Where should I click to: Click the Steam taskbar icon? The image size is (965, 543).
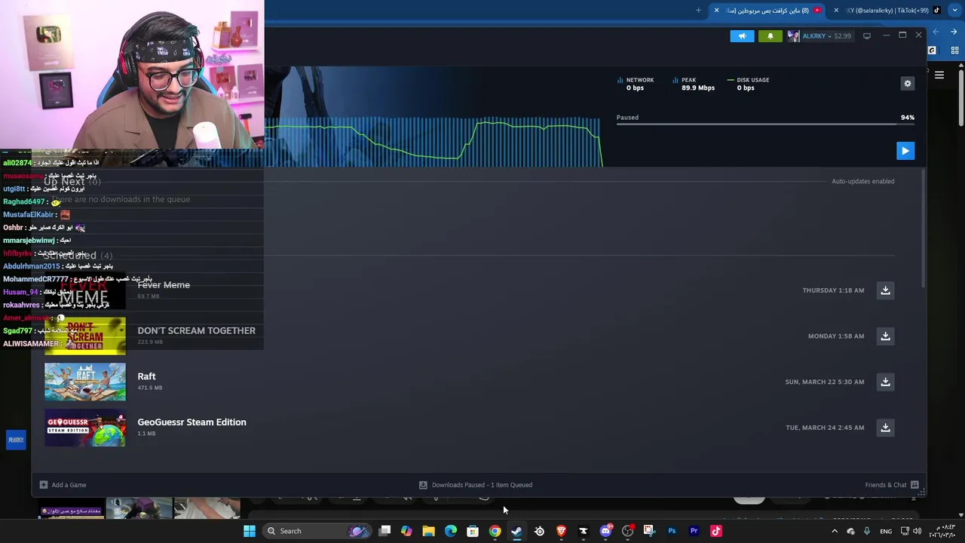[x=516, y=531]
